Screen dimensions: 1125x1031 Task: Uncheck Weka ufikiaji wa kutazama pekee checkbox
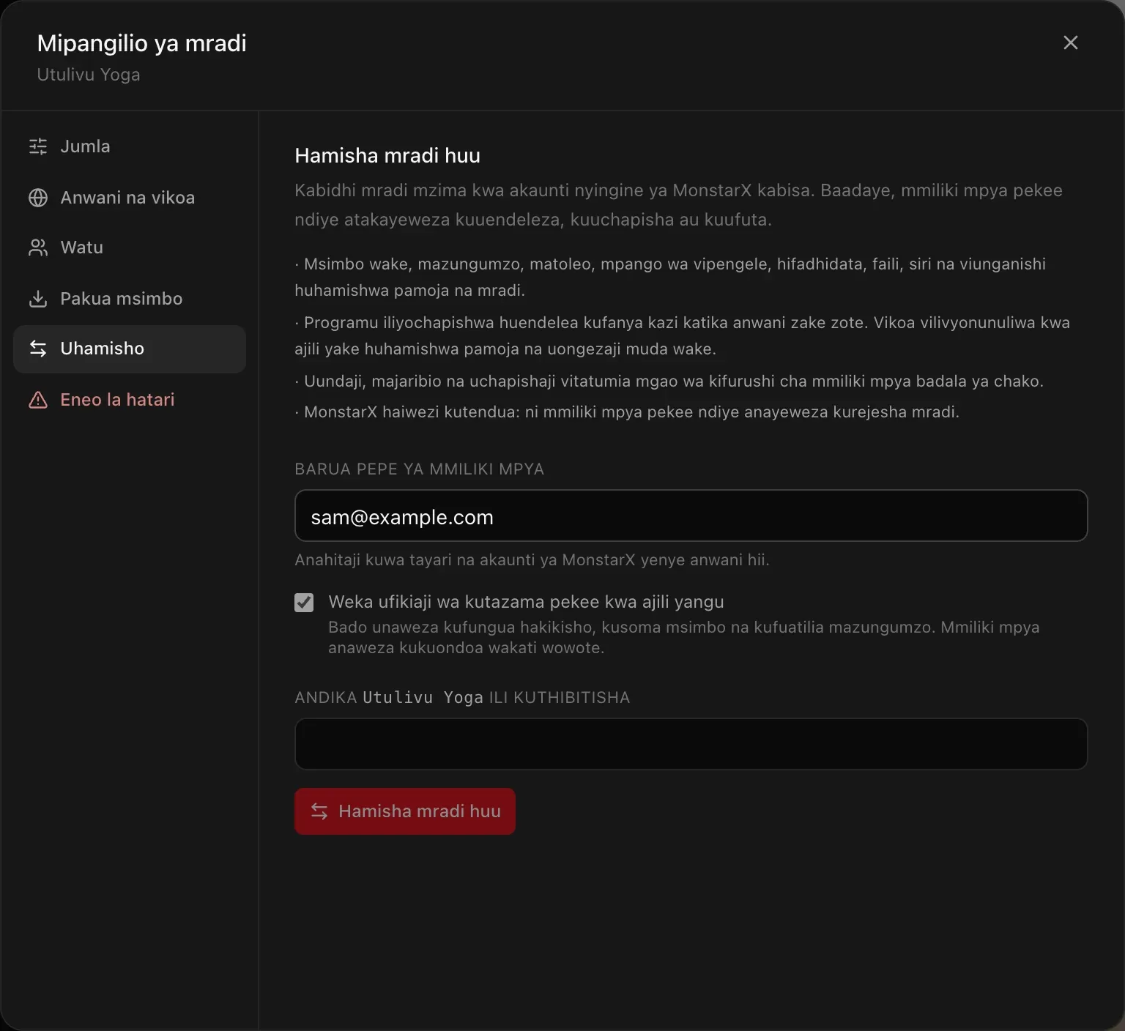(x=304, y=603)
